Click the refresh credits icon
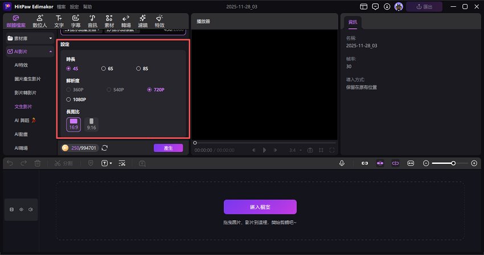The width and height of the screenshot is (484, 255). (105, 148)
